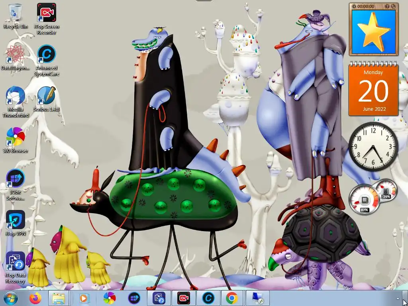This screenshot has height=306, width=408.
Task: Click the analog clock gadget
Action: pyautogui.click(x=373, y=147)
